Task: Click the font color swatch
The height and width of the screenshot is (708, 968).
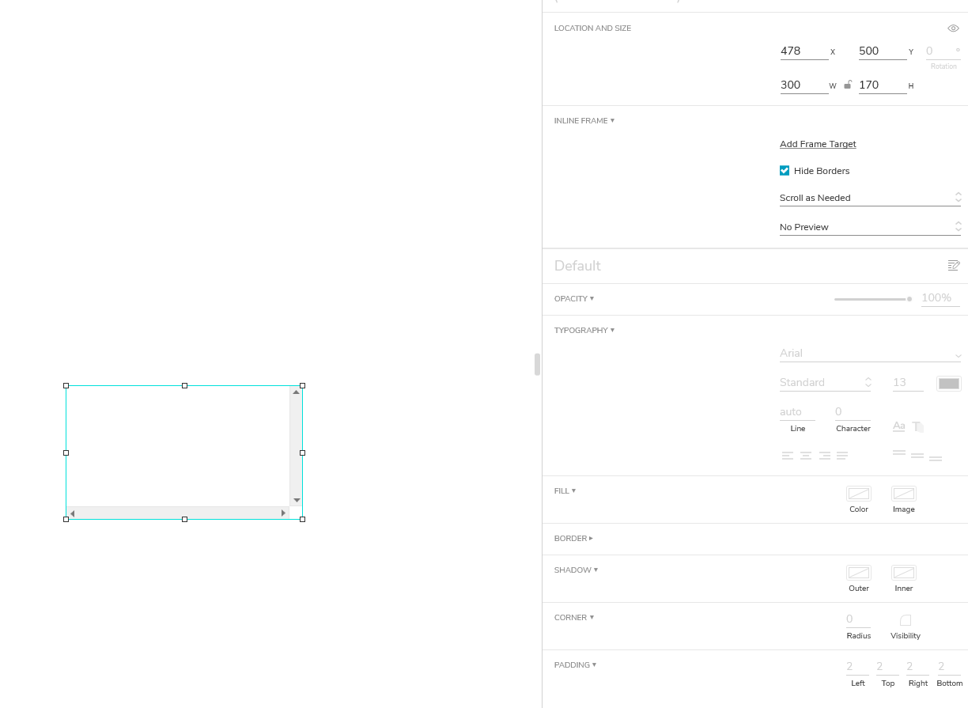Action: click(948, 382)
